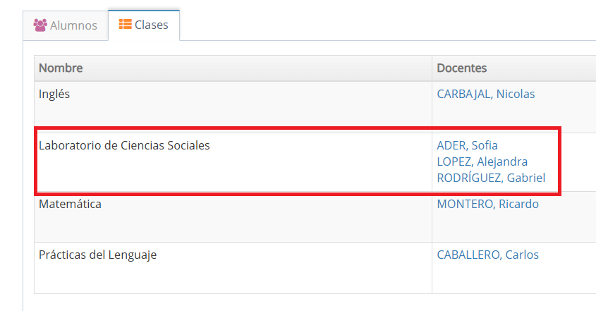This screenshot has height=311, width=596.
Task: Click the Nombre column header
Action: 61,68
